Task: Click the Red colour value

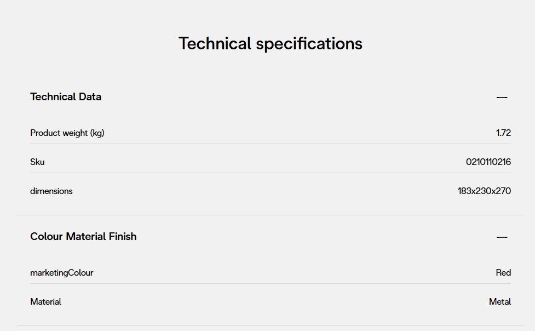Action: point(503,272)
